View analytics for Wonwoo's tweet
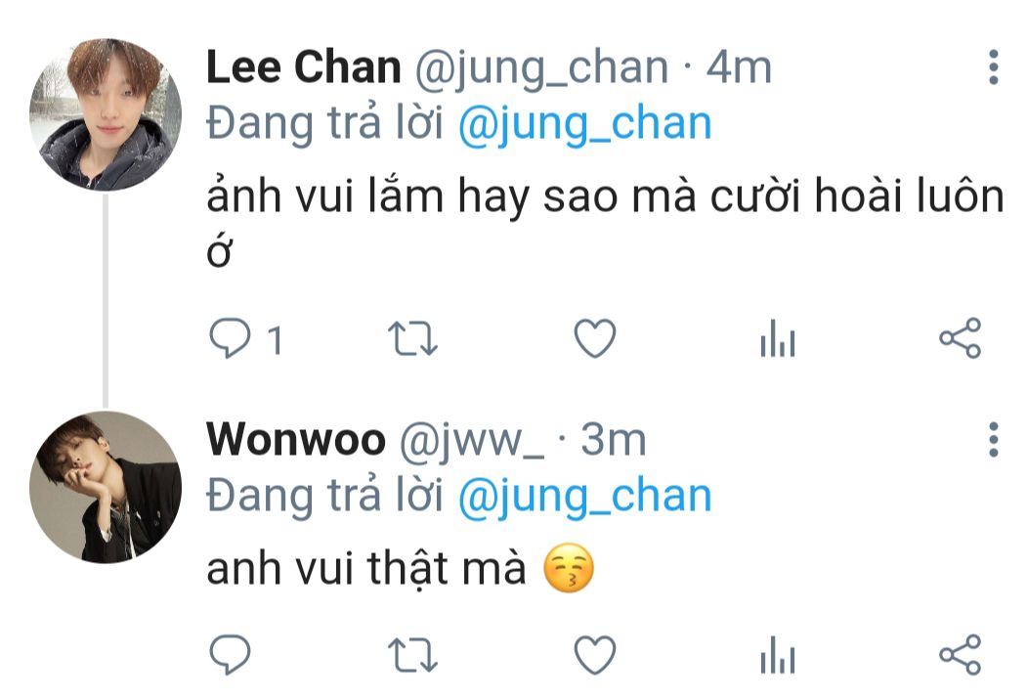 coord(778,654)
